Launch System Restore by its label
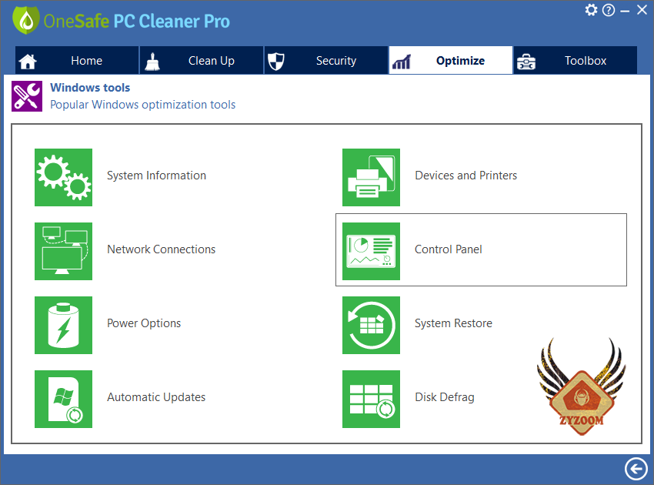The width and height of the screenshot is (654, 485). (453, 323)
